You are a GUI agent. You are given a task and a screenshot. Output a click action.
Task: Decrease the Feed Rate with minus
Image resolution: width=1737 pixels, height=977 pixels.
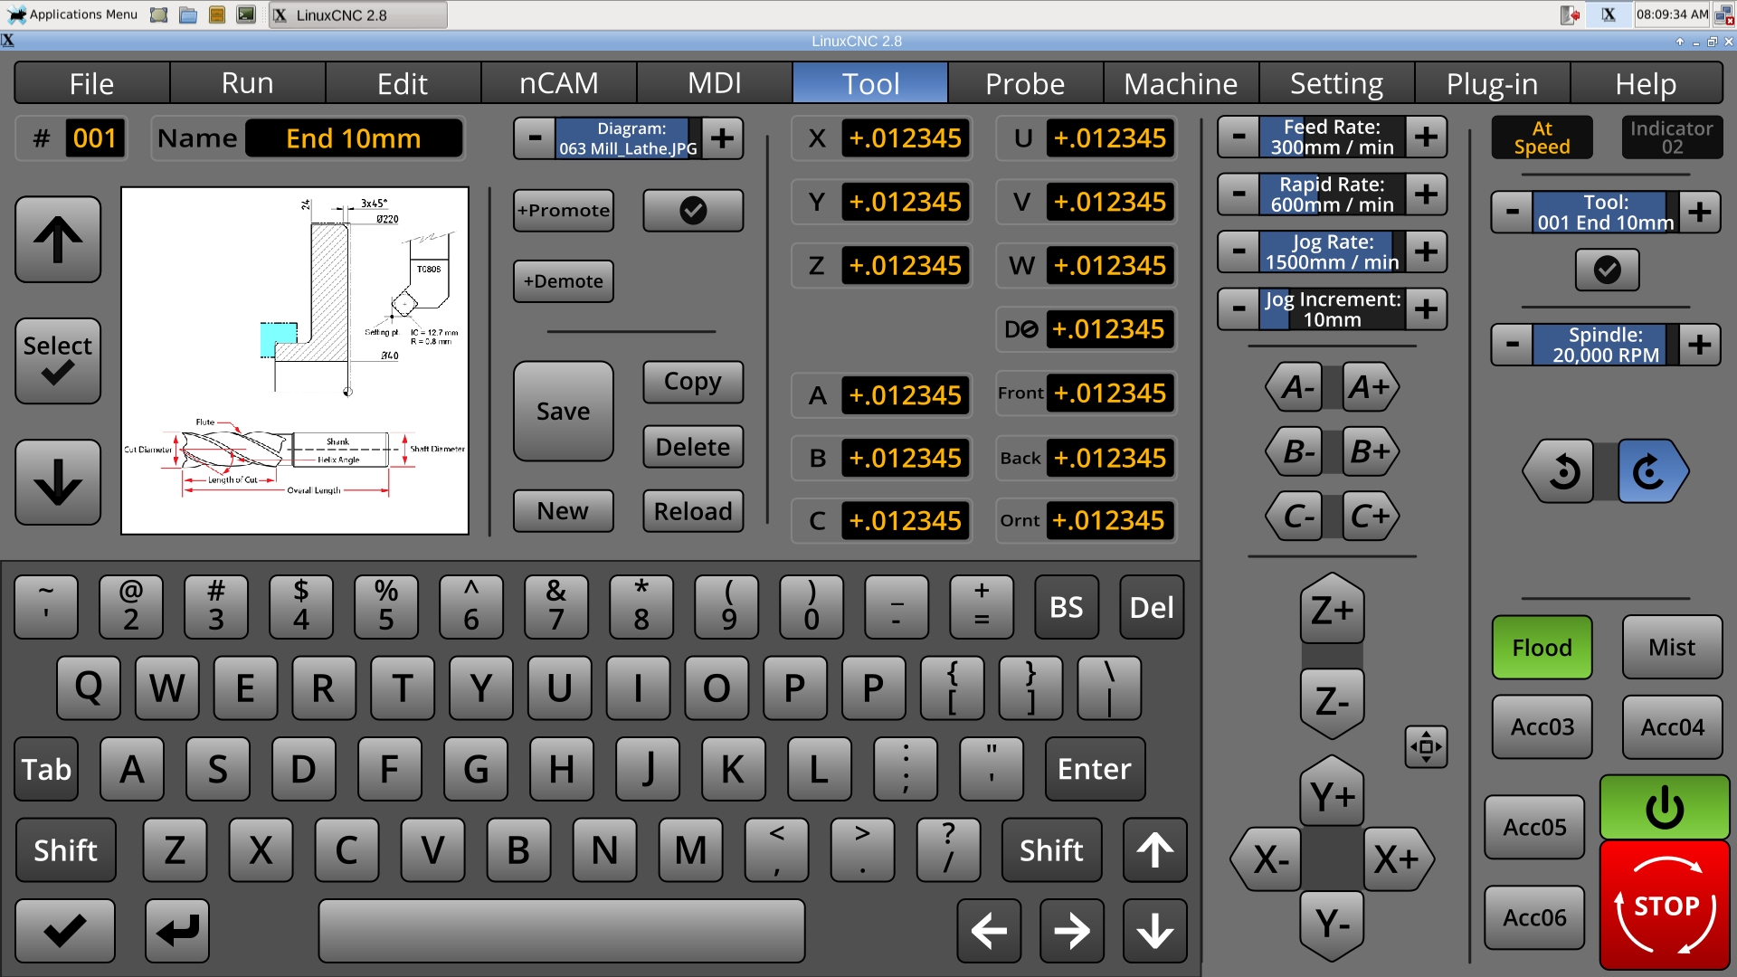[x=1239, y=138]
